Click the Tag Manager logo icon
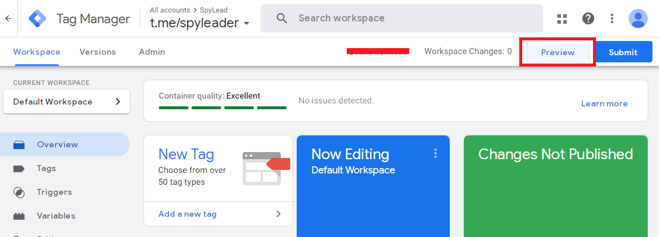This screenshot has width=659, height=237. coord(38,18)
